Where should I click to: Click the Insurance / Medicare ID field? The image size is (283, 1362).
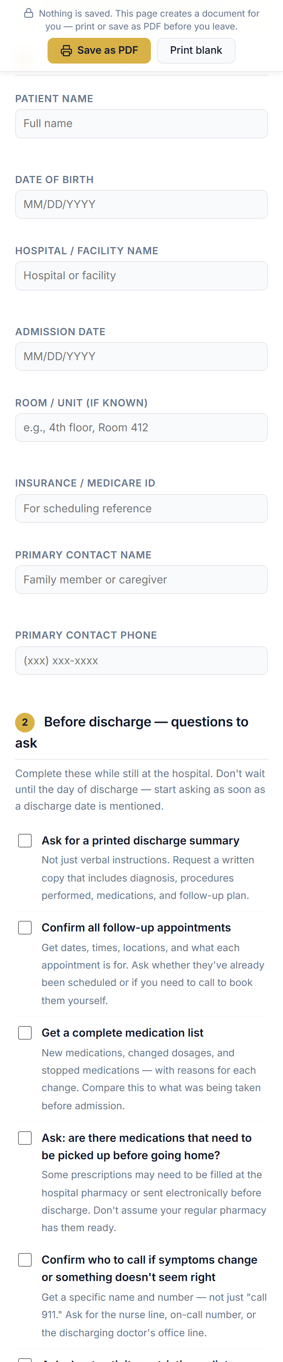click(141, 508)
